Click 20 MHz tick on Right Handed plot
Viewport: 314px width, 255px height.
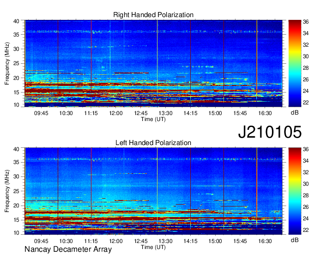16,78
